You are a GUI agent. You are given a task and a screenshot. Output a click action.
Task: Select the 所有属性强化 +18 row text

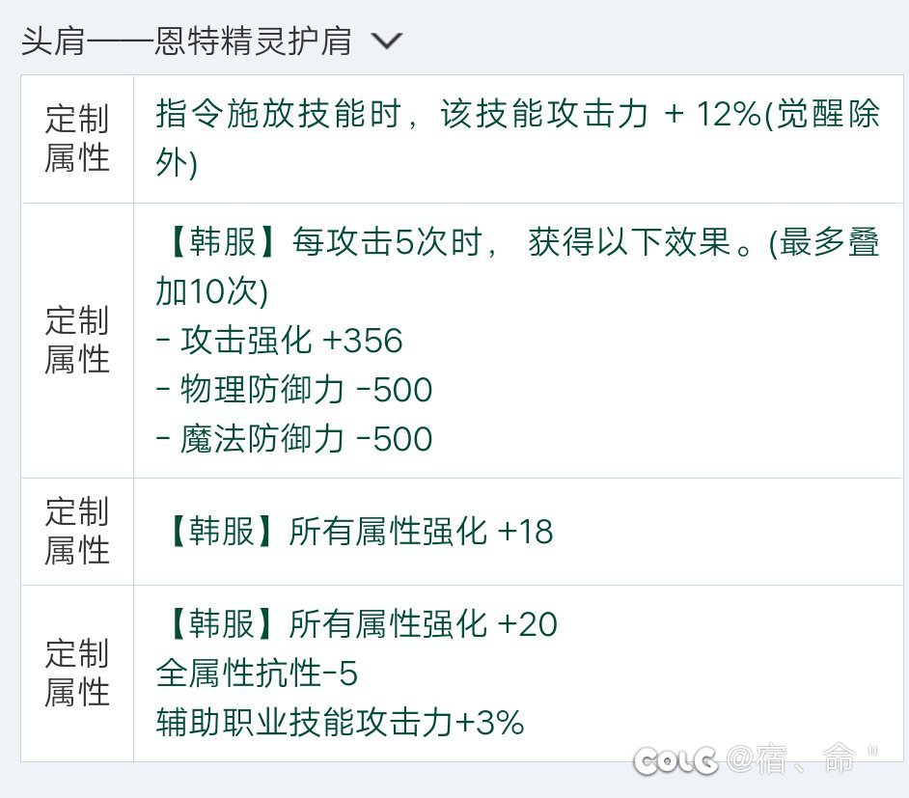[x=355, y=532]
